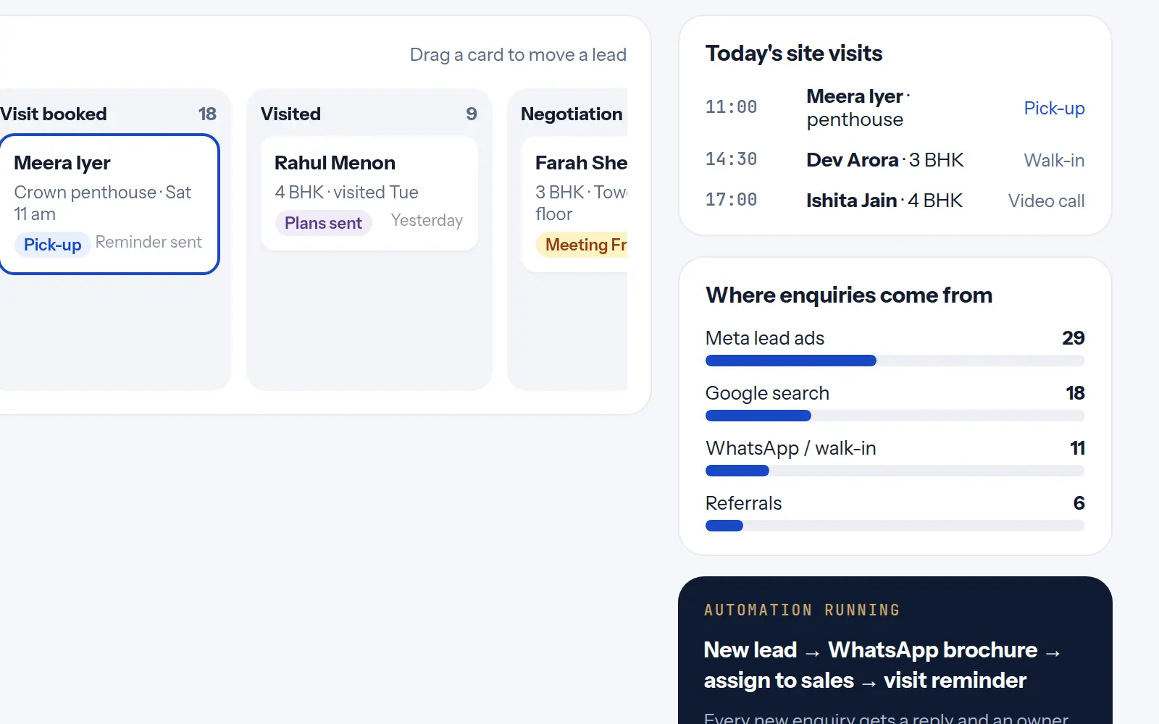1159x724 pixels.
Task: Open the Automation running card
Action: pos(895,650)
